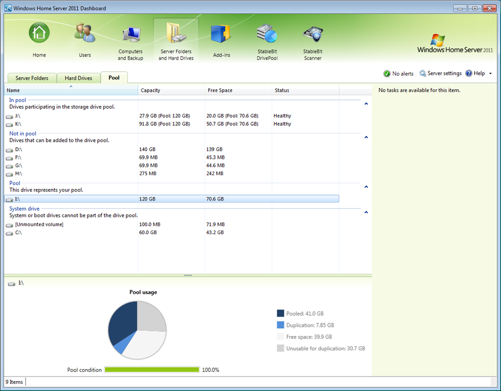Screen dimensions: 501x391
Task: Collapse the System drive group
Action: (366, 212)
